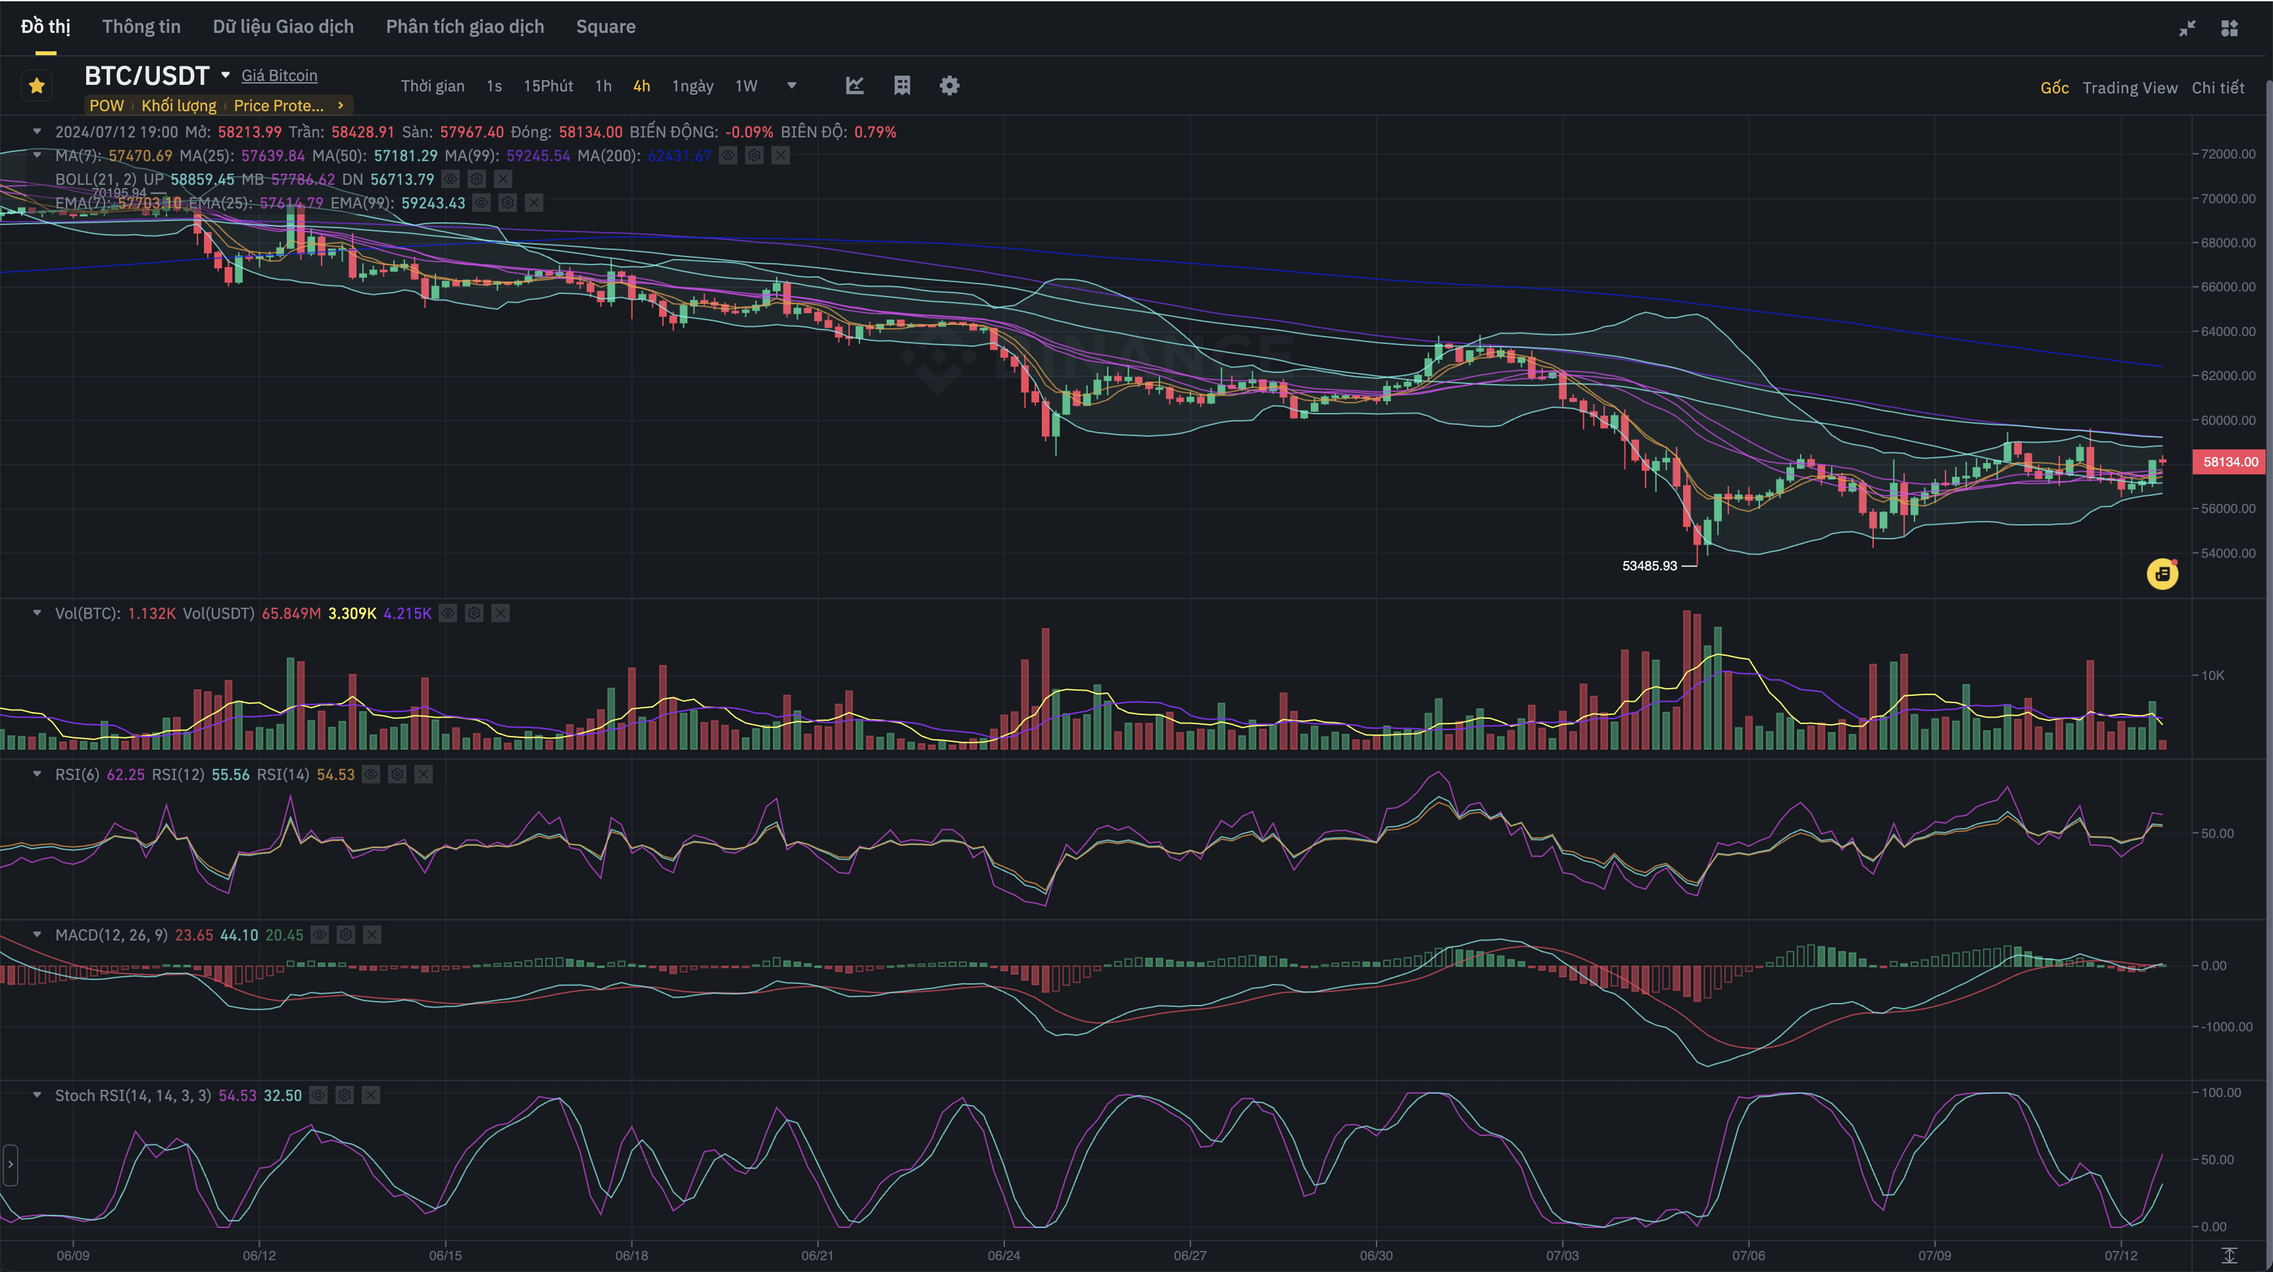Hide the MA lines with eye icon
The image size is (2273, 1272).
pos(728,155)
